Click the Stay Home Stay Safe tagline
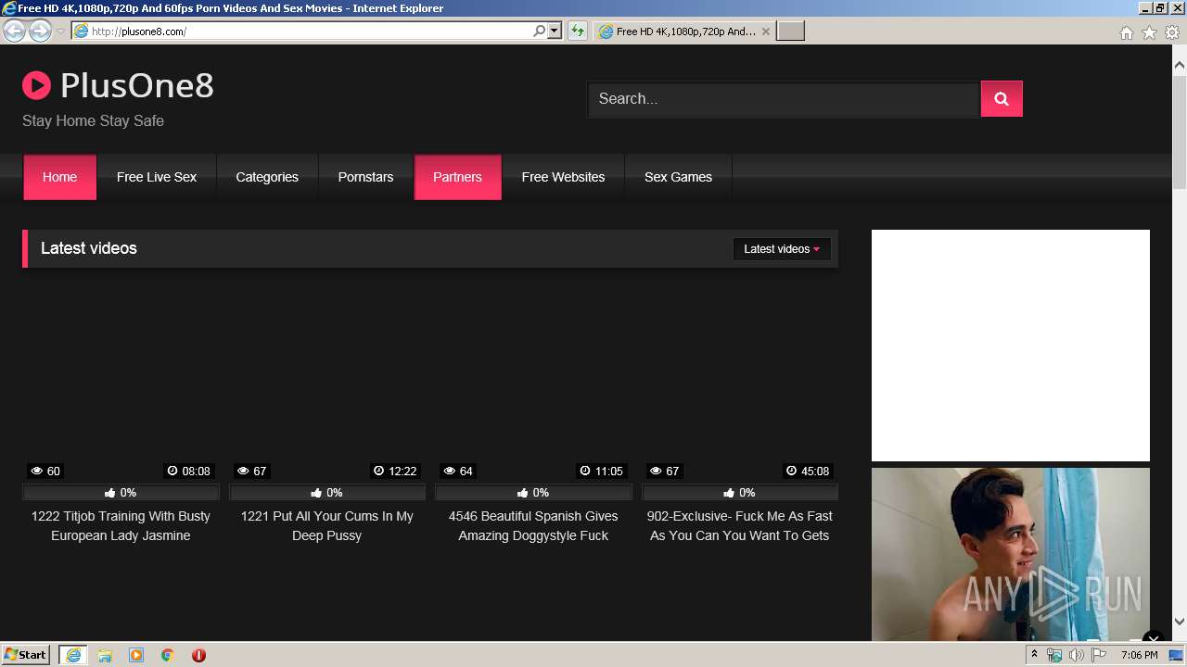Viewport: 1187px width, 667px height. click(x=93, y=120)
